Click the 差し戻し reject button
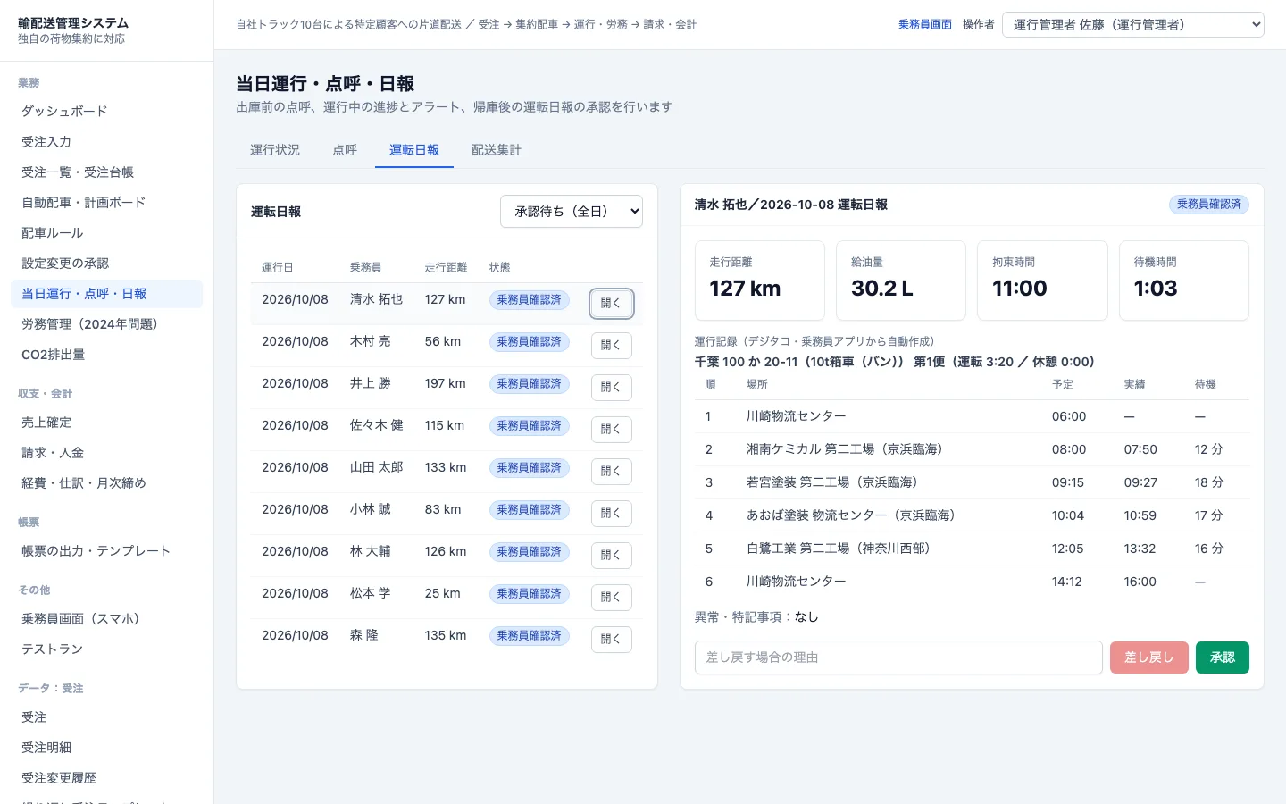The width and height of the screenshot is (1286, 804). click(x=1149, y=657)
